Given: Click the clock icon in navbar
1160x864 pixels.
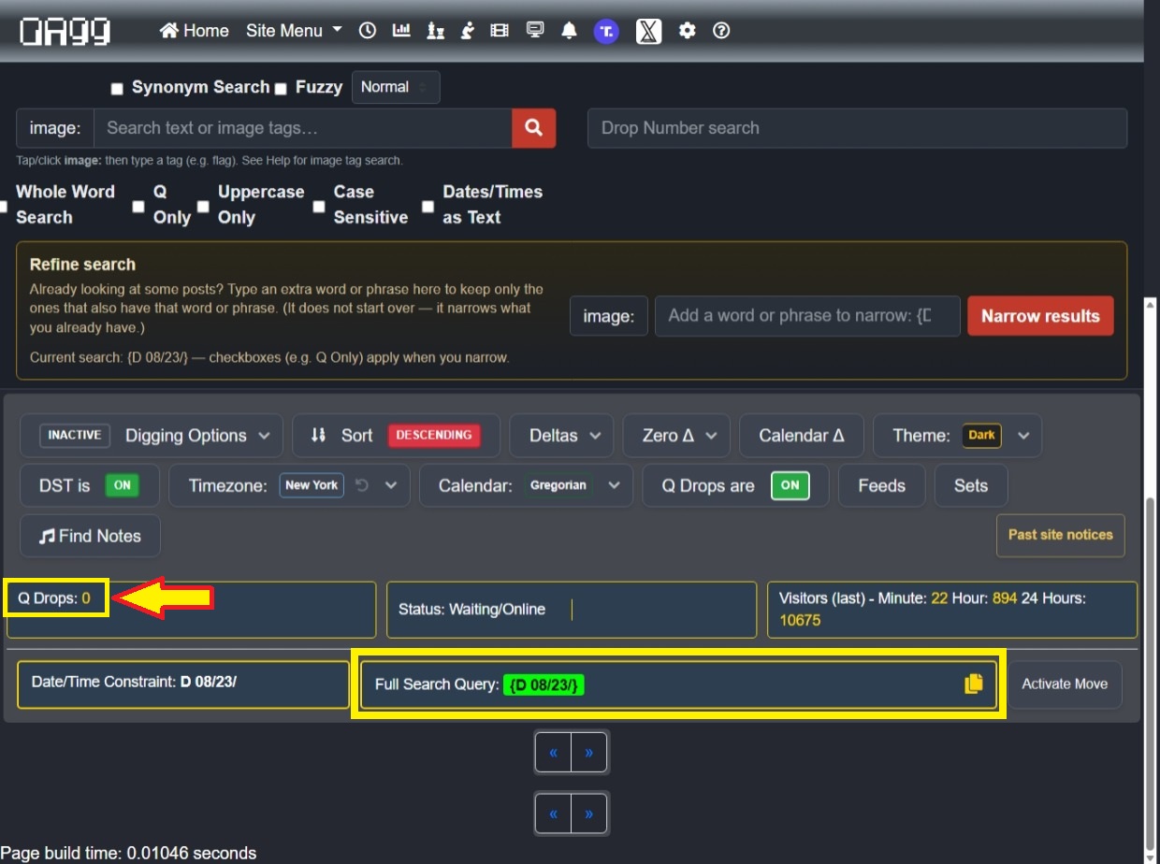Looking at the screenshot, I should [368, 31].
